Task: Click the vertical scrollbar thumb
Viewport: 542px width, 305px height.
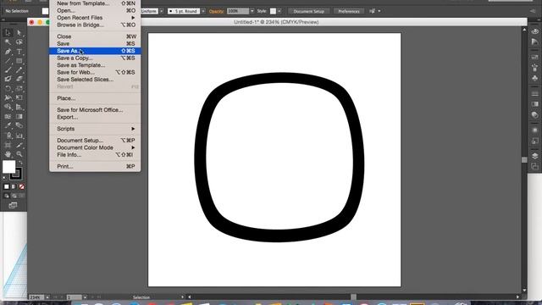Action: 524,160
